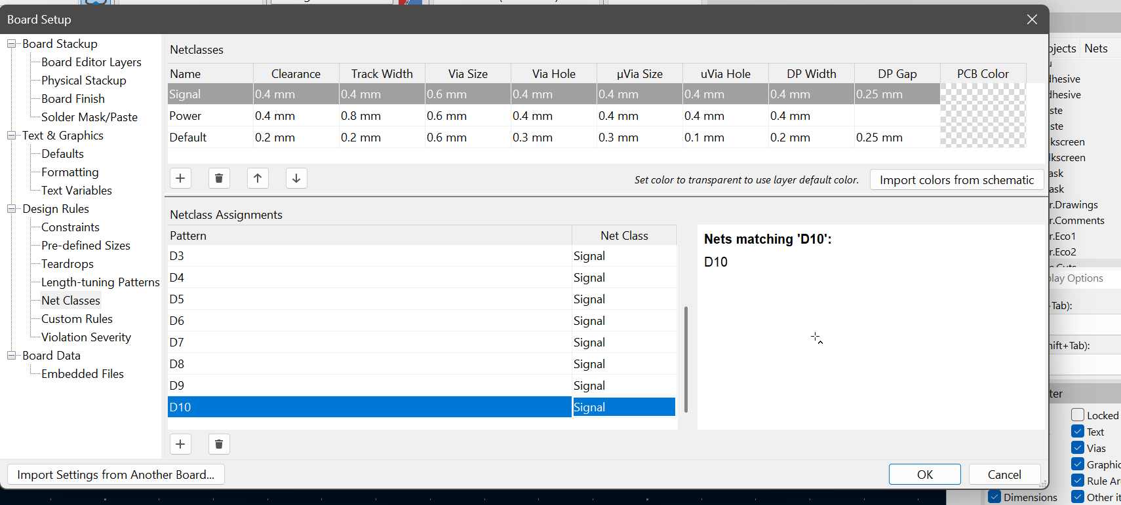
Task: Toggle the Locked checkbox in selection filter
Action: (x=1078, y=415)
